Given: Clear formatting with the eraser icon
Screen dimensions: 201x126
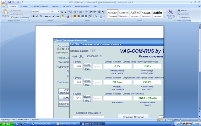Looking at the screenshot, I should tap(69, 12).
